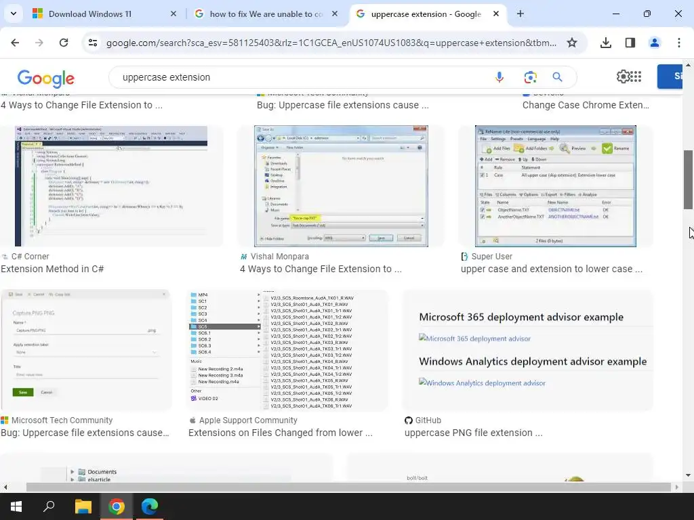Click the blue Sign in button

(670, 76)
